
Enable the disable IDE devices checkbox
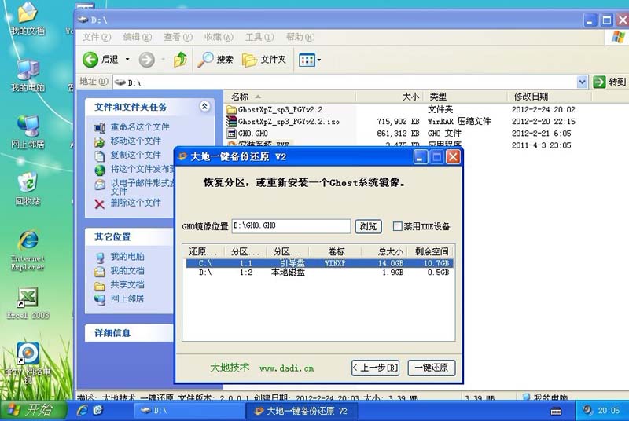[x=397, y=226]
